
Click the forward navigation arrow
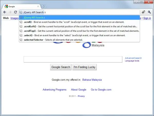[x=10, y=12]
